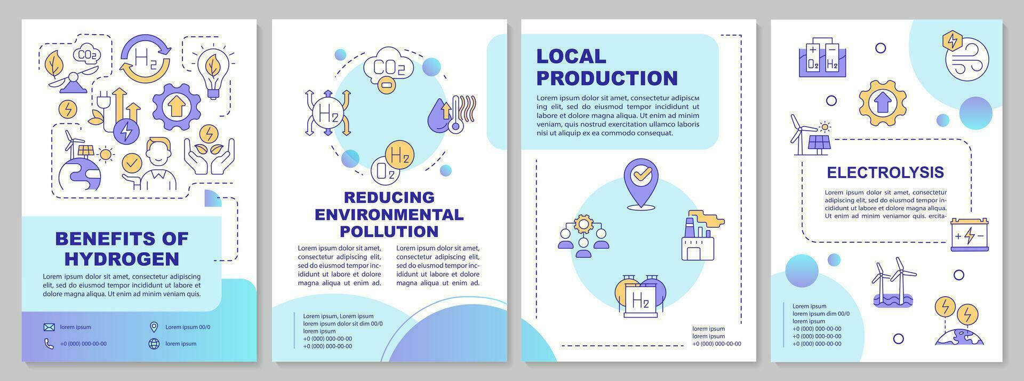Select the 'Lorem ipsum 00/0' address text on Benefits page
The width and height of the screenshot is (1024, 381).
pos(188,327)
